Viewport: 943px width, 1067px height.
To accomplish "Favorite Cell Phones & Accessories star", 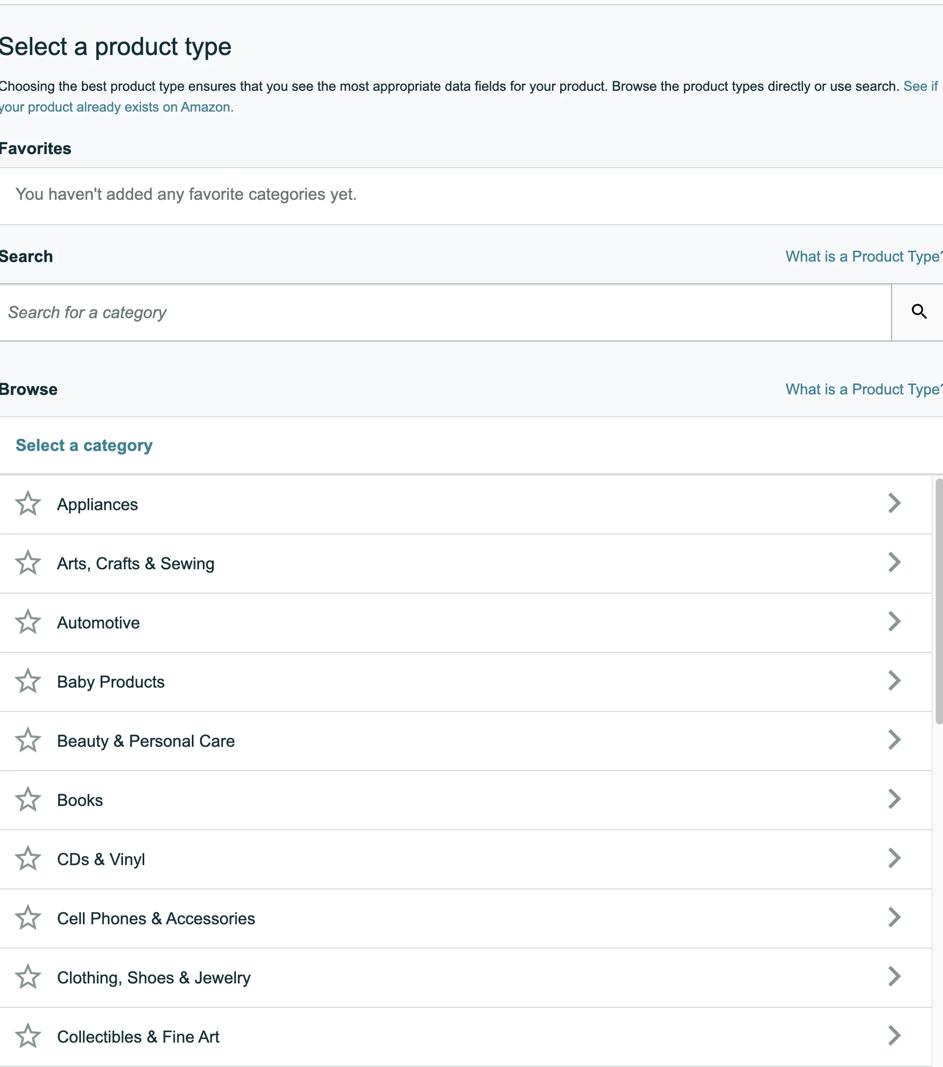I will [x=27, y=918].
